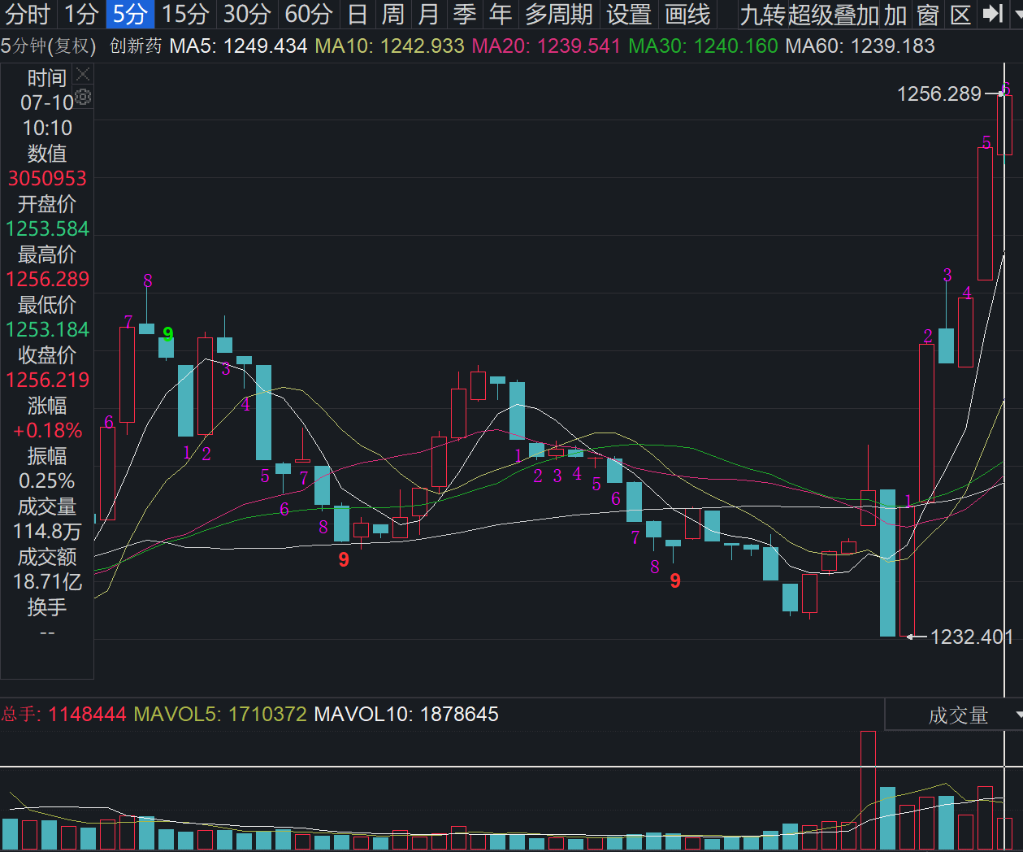Switch chart to 30分 period
The width and height of the screenshot is (1023, 852).
point(247,14)
